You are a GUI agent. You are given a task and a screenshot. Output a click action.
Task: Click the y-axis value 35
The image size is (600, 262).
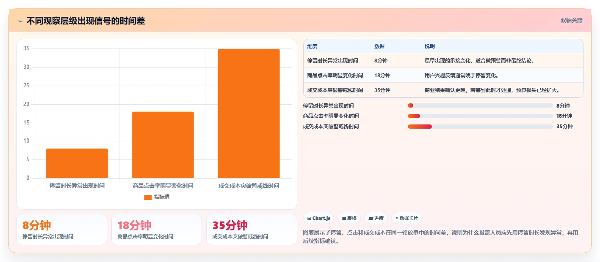(x=26, y=49)
